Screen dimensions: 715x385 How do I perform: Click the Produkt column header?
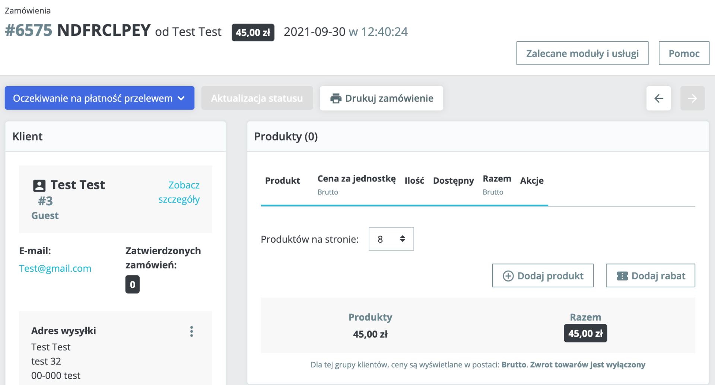tap(282, 181)
